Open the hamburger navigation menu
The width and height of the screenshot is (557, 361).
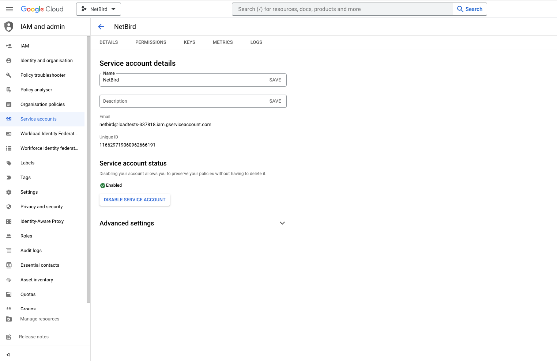pyautogui.click(x=10, y=9)
